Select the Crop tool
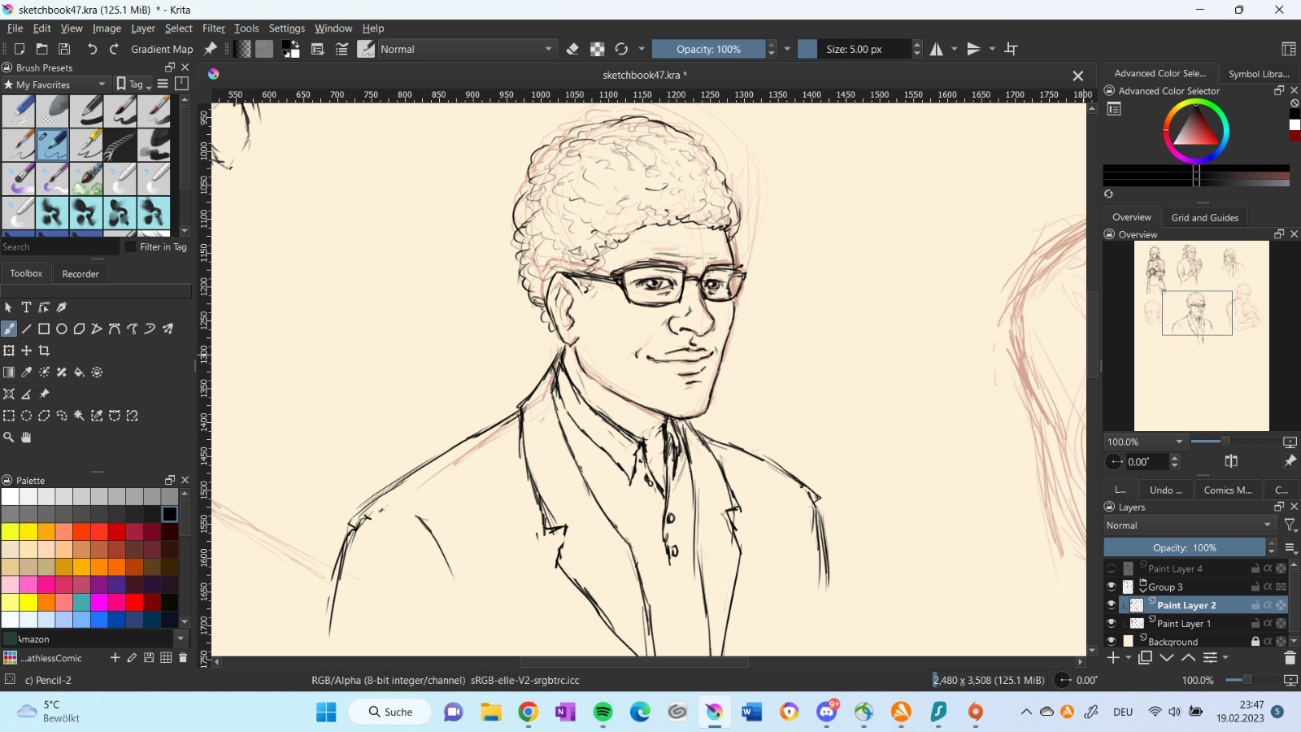 45,351
